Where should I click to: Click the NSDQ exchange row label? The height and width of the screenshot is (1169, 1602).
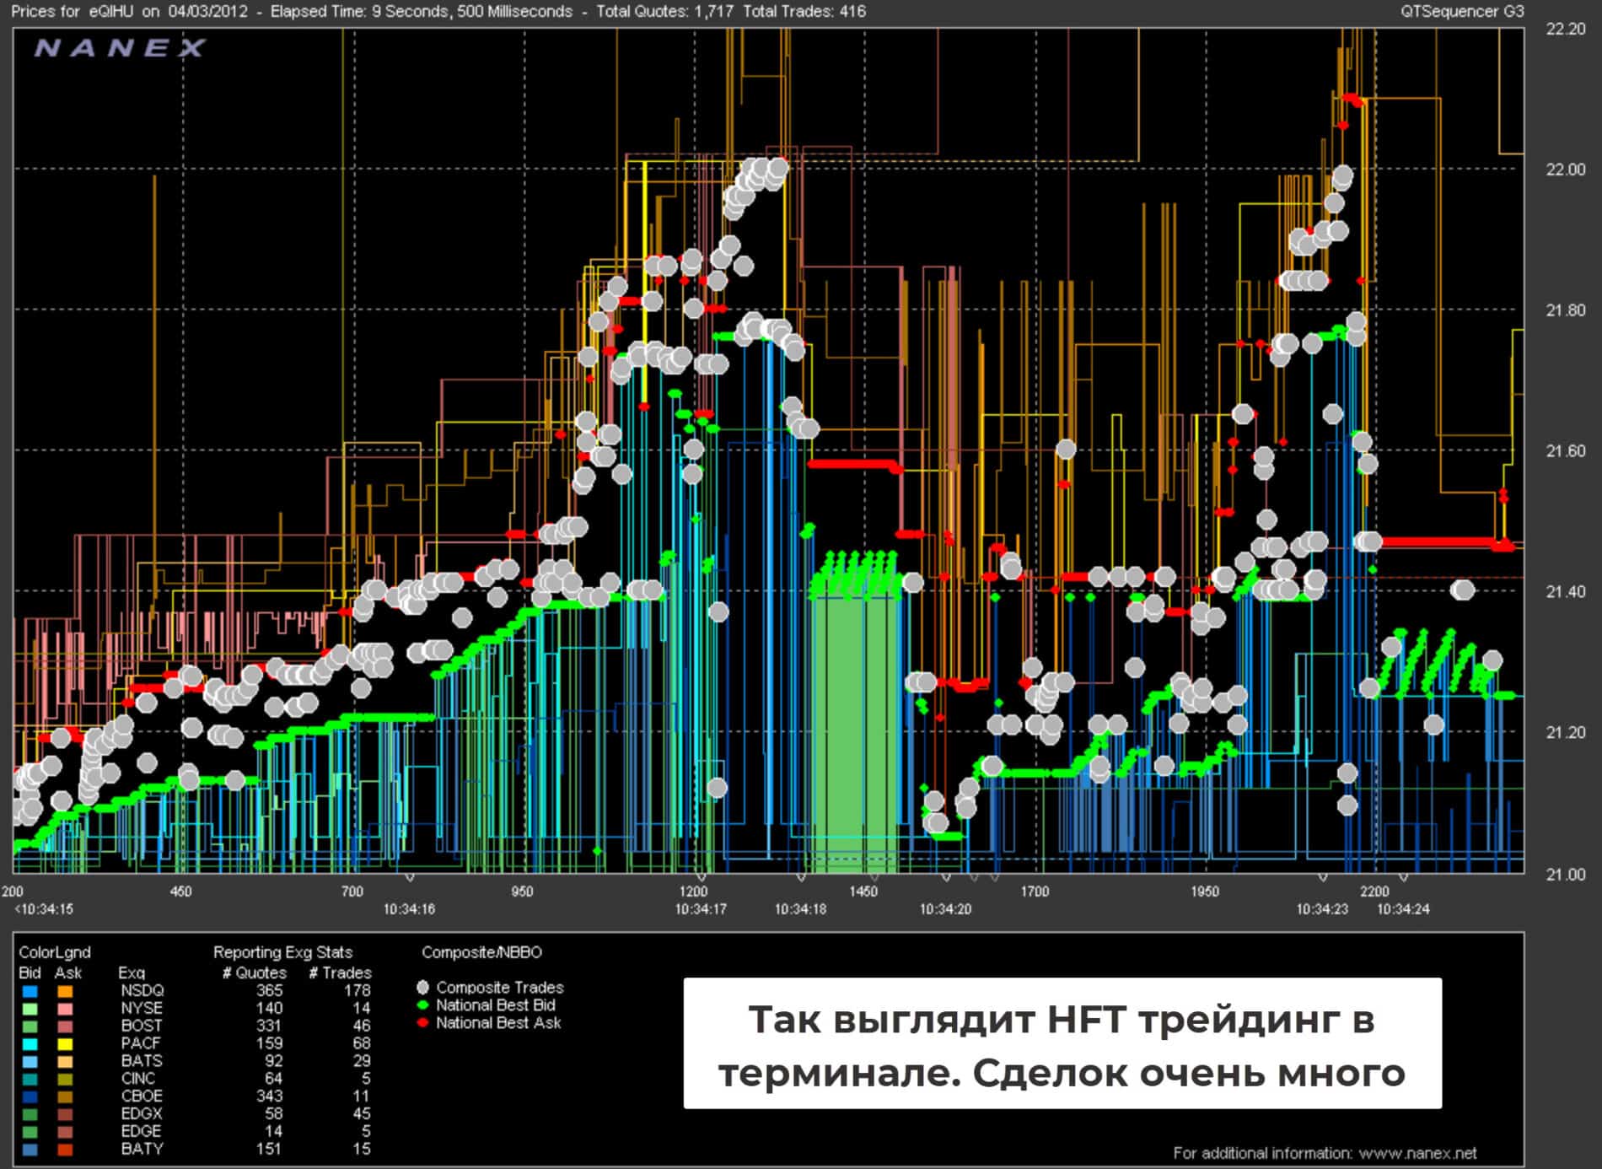[x=142, y=991]
